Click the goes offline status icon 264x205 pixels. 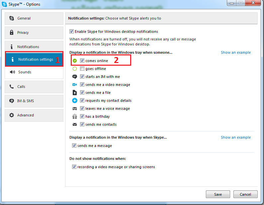coord(75,69)
